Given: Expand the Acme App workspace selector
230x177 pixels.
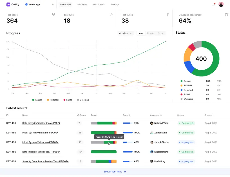Looking at the screenshot, I should (x=39, y=4).
